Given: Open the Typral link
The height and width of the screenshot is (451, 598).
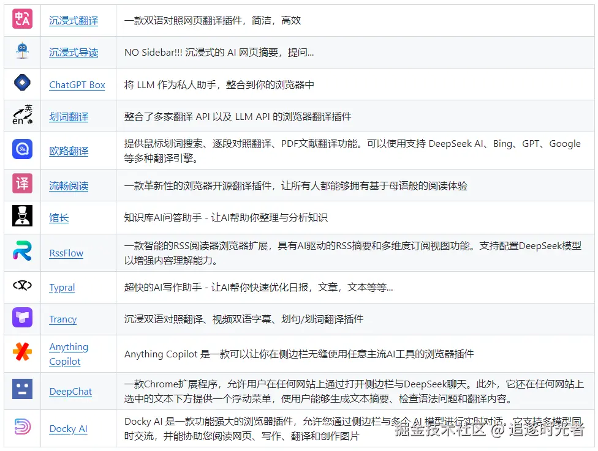Looking at the screenshot, I should [62, 288].
